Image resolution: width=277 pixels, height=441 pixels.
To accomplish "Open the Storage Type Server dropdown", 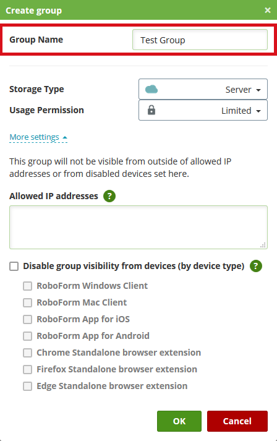I will 203,89.
